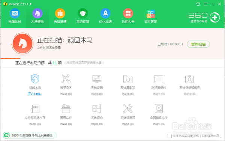Pause scan with 暂停扫描 button

(198, 44)
